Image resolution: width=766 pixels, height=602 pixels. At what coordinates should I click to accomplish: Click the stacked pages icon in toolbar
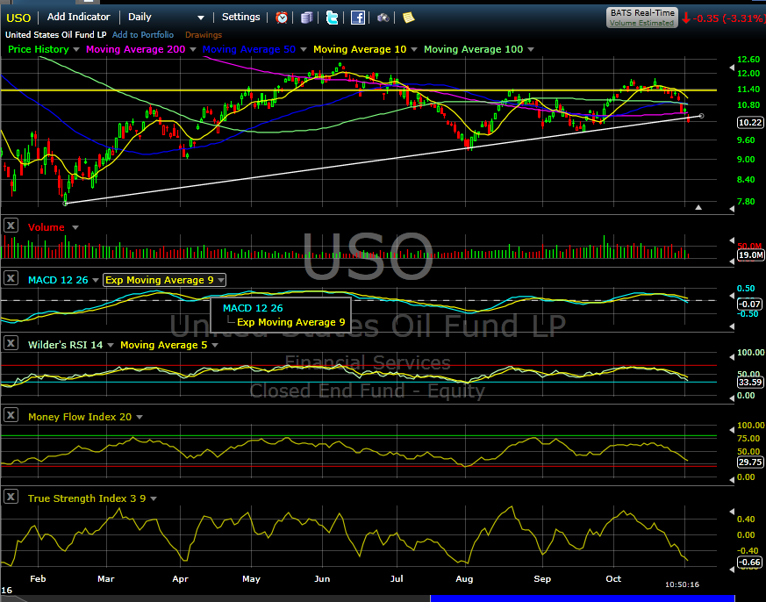pos(306,17)
